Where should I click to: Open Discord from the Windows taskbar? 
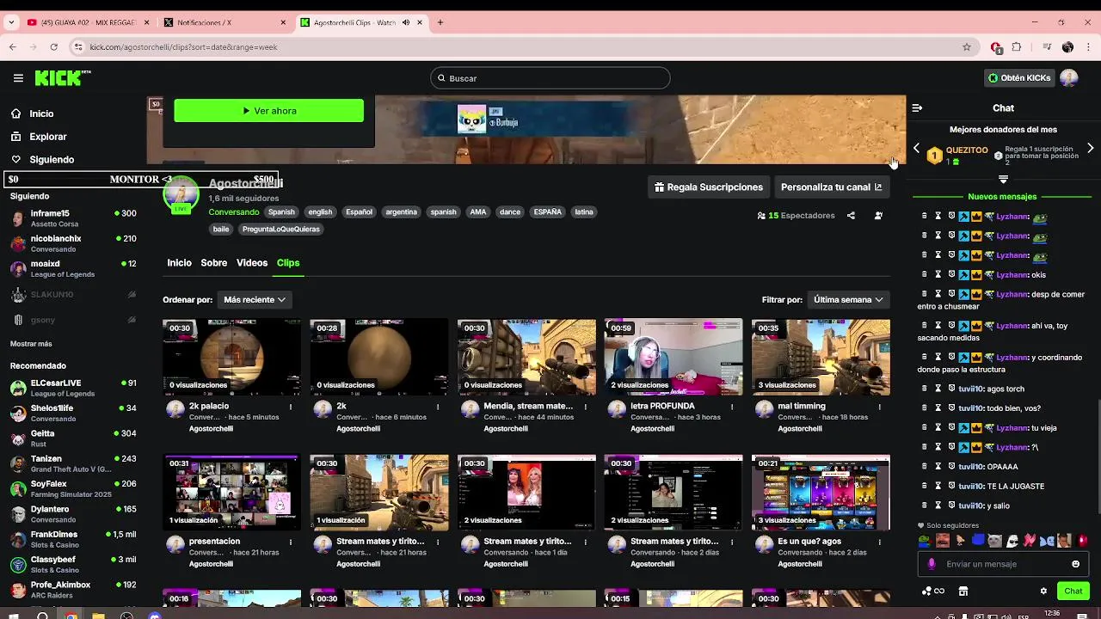155,616
